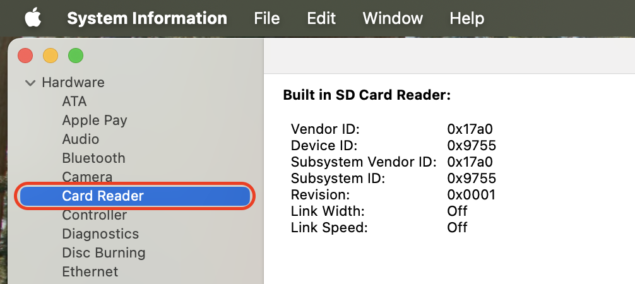The width and height of the screenshot is (635, 284).
Task: Click the Subsystem Vendor ID value 0x17a0
Action: click(470, 162)
